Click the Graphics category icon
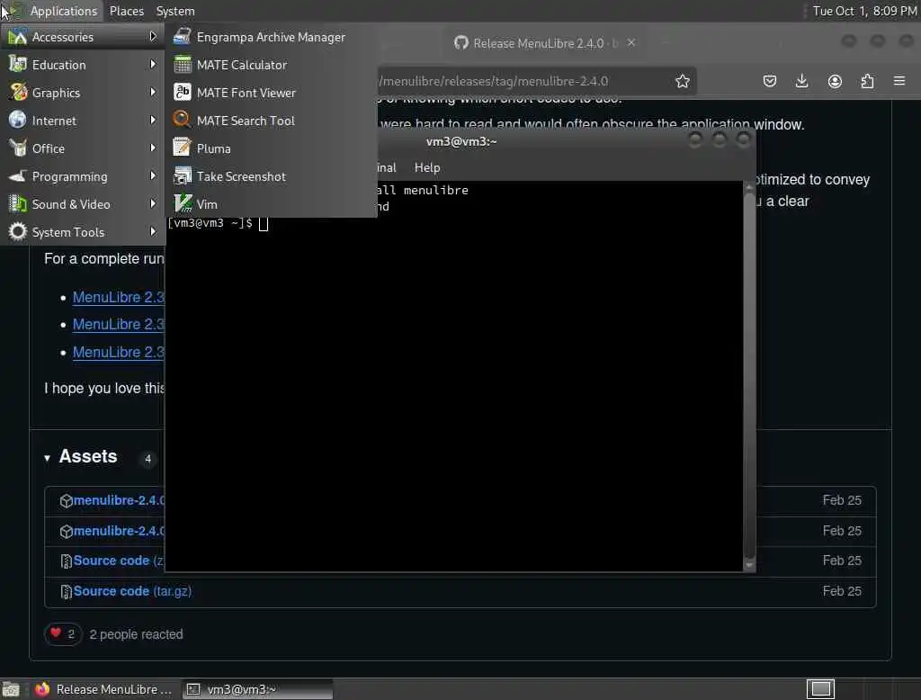 point(18,93)
